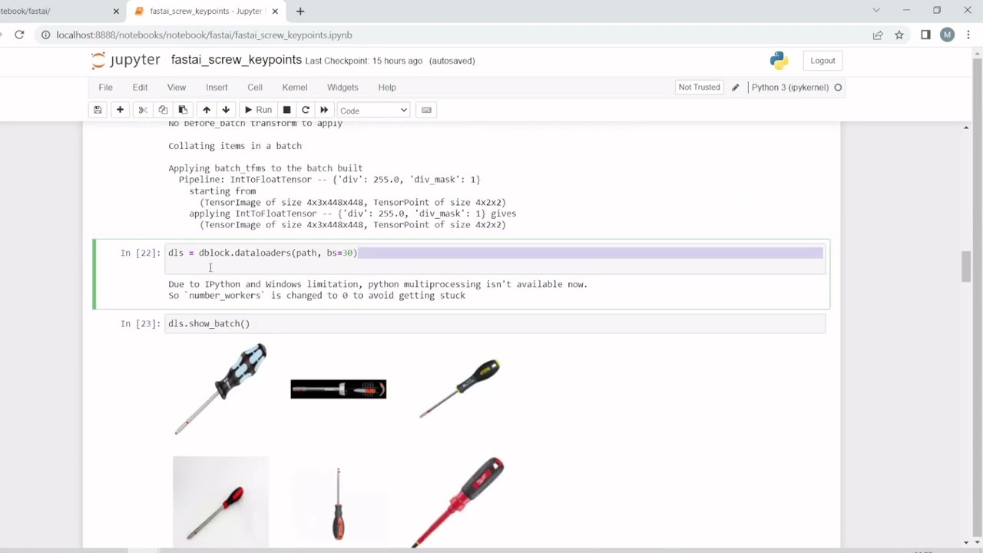The height and width of the screenshot is (553, 983).
Task: Click the scrollbar down arrow
Action: coord(966,542)
